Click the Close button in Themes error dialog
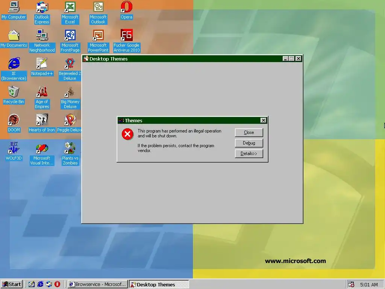This screenshot has height=289, width=385. pyautogui.click(x=249, y=132)
